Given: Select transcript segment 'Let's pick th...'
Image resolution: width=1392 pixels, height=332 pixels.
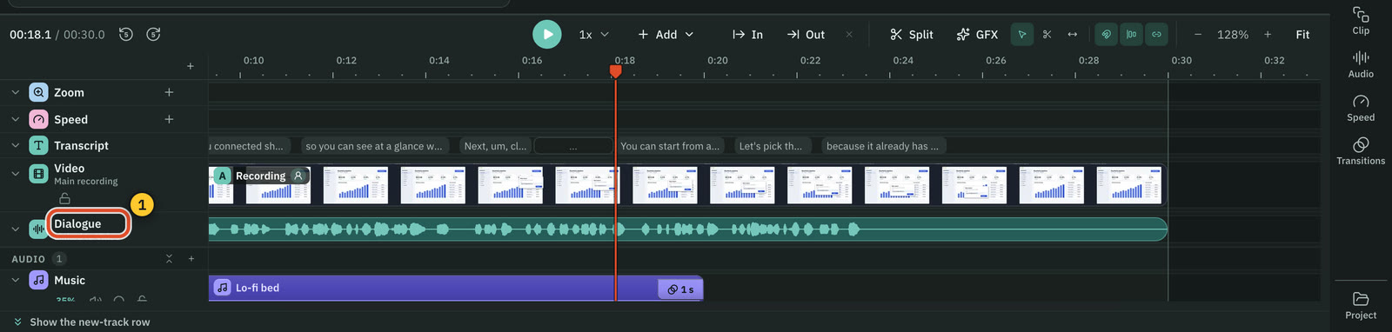Looking at the screenshot, I should [x=773, y=146].
